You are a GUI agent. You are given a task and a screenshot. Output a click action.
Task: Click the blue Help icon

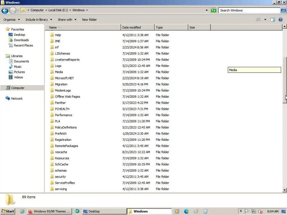coord(280,20)
